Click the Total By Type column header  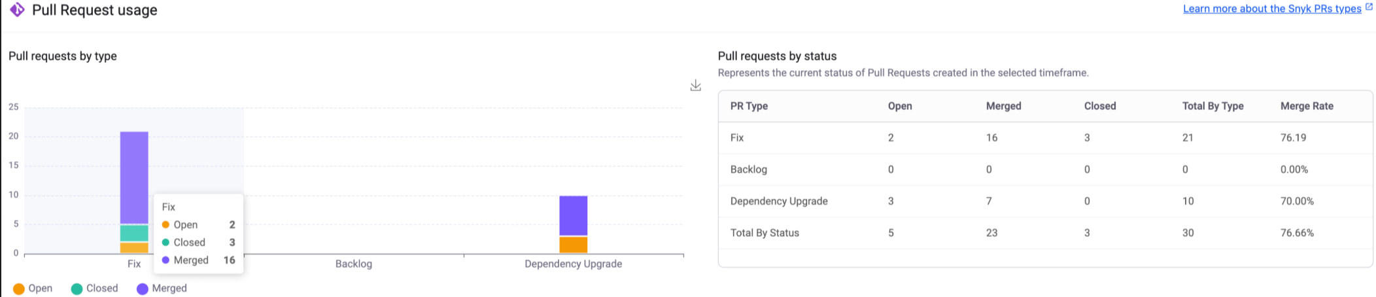coord(1213,106)
